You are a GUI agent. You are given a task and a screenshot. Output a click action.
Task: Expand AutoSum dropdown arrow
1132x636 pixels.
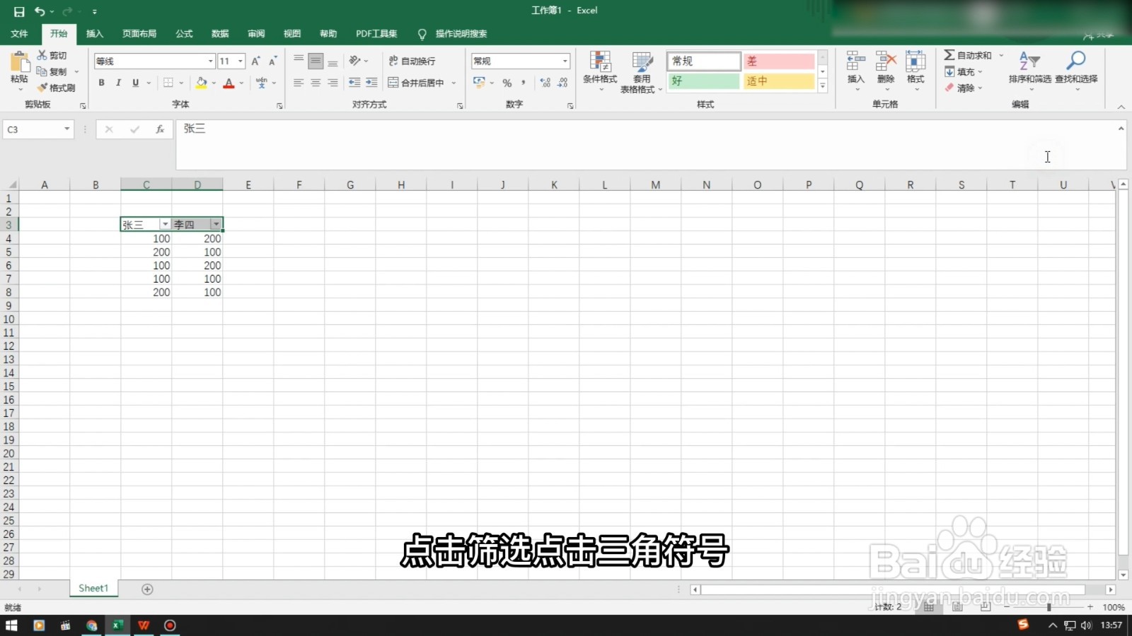(1001, 55)
